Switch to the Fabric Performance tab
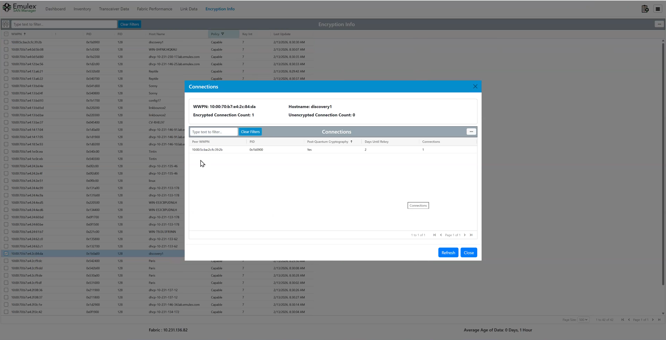 (x=154, y=9)
